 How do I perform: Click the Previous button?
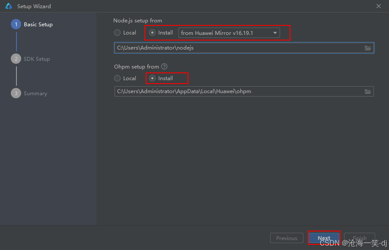click(287, 238)
